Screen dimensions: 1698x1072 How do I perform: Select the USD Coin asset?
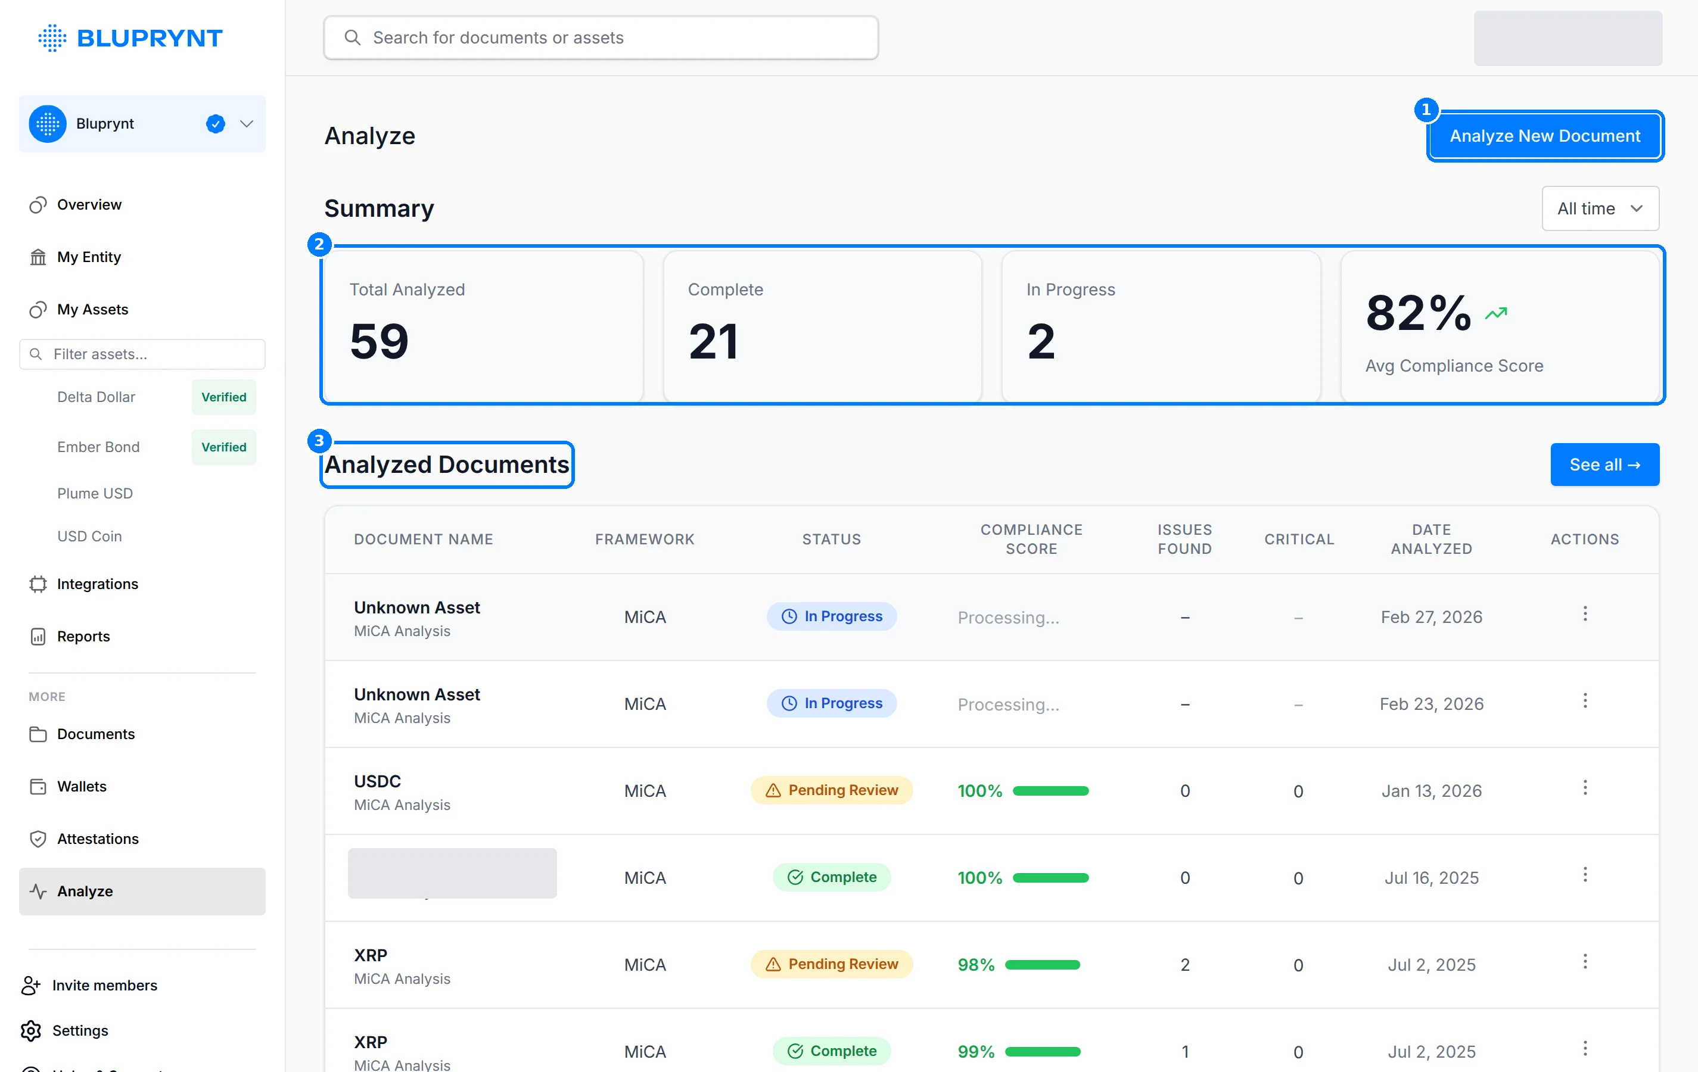coord(89,537)
